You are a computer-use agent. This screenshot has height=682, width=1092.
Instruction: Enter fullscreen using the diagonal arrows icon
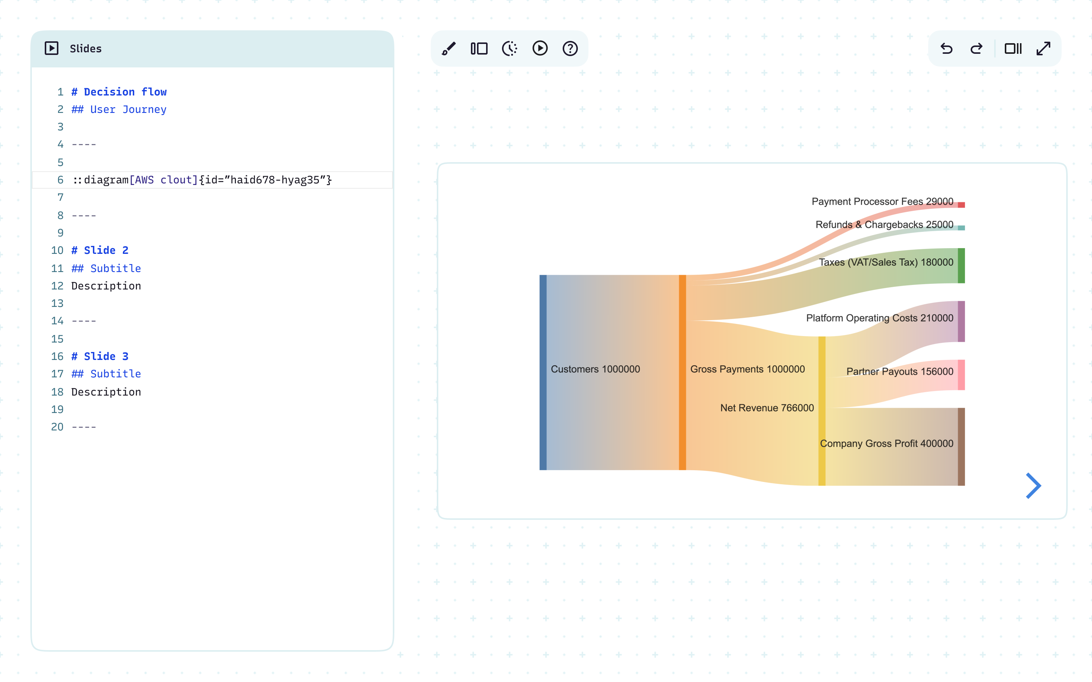pos(1044,48)
